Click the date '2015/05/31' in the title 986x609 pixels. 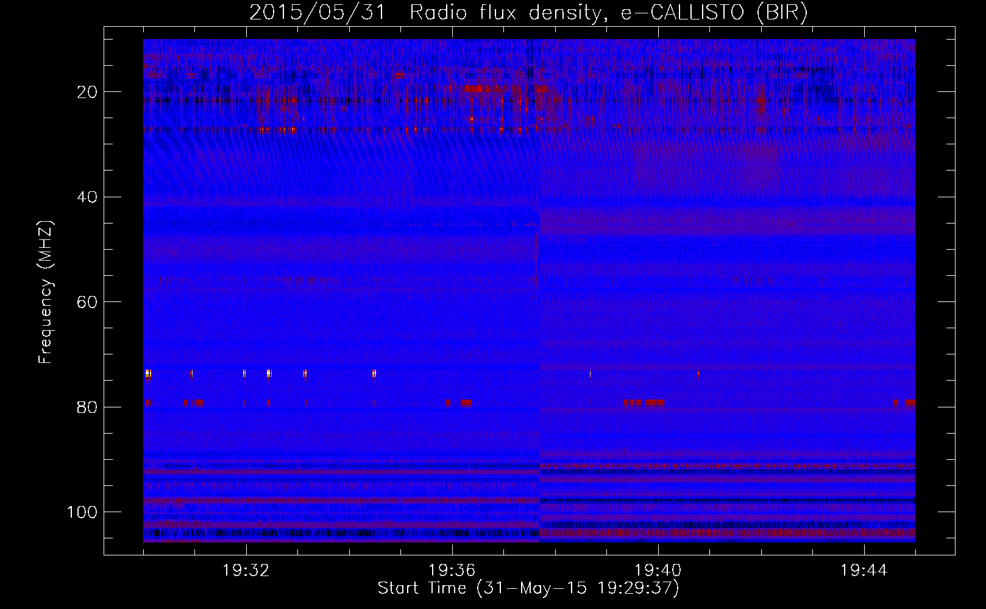point(317,12)
